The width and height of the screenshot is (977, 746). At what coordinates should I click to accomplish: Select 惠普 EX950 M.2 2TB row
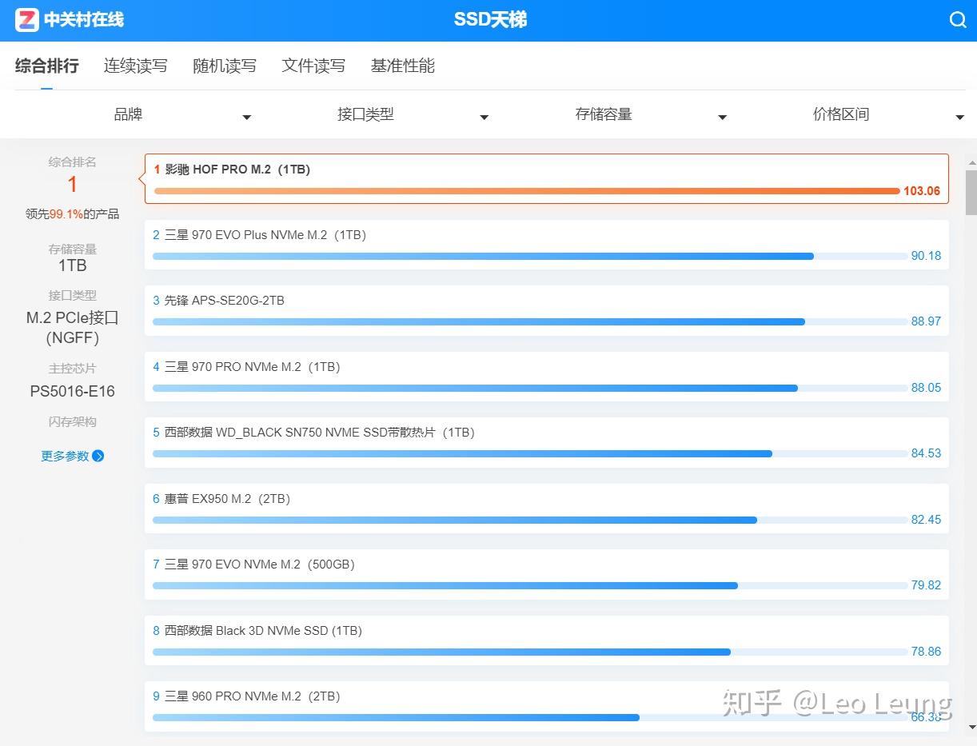(547, 509)
